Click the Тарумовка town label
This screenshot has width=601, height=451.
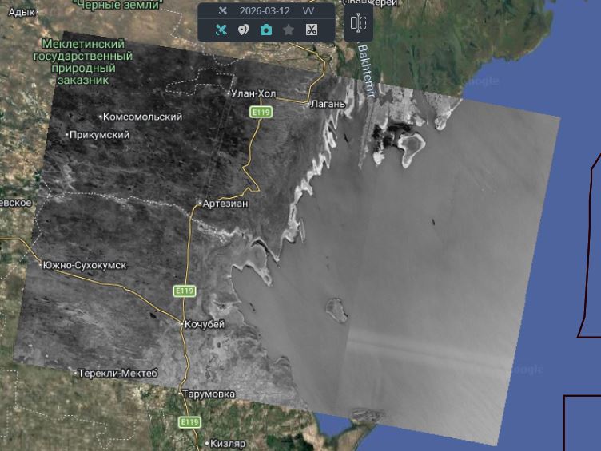pyautogui.click(x=209, y=394)
